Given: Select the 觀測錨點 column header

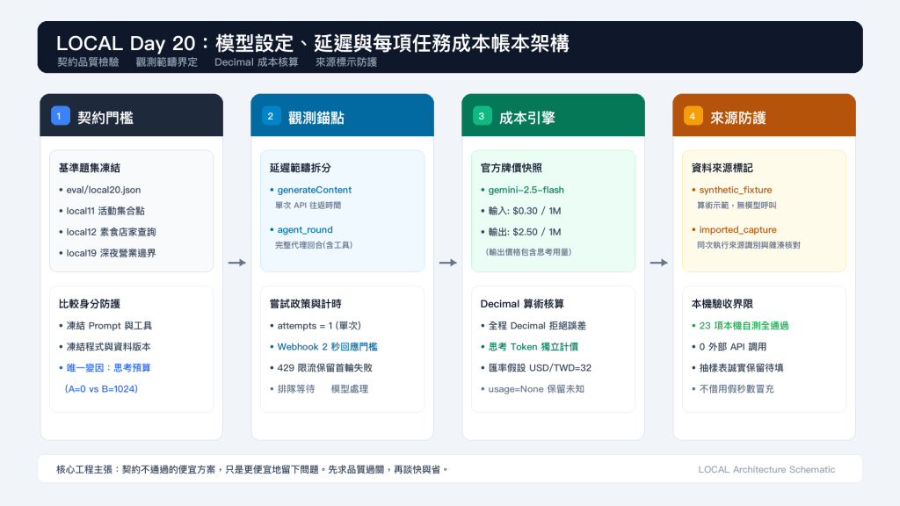Looking at the screenshot, I should [342, 115].
